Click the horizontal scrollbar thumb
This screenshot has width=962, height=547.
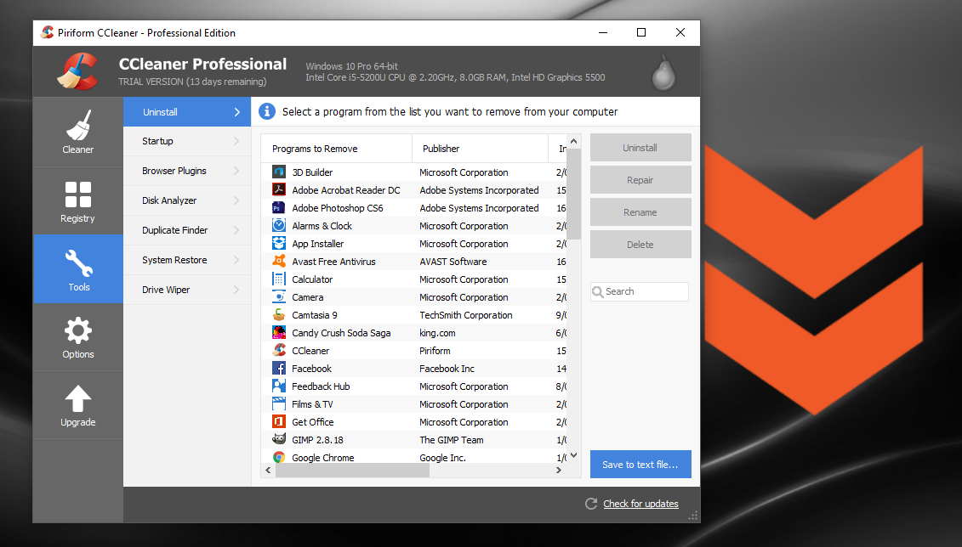353,471
